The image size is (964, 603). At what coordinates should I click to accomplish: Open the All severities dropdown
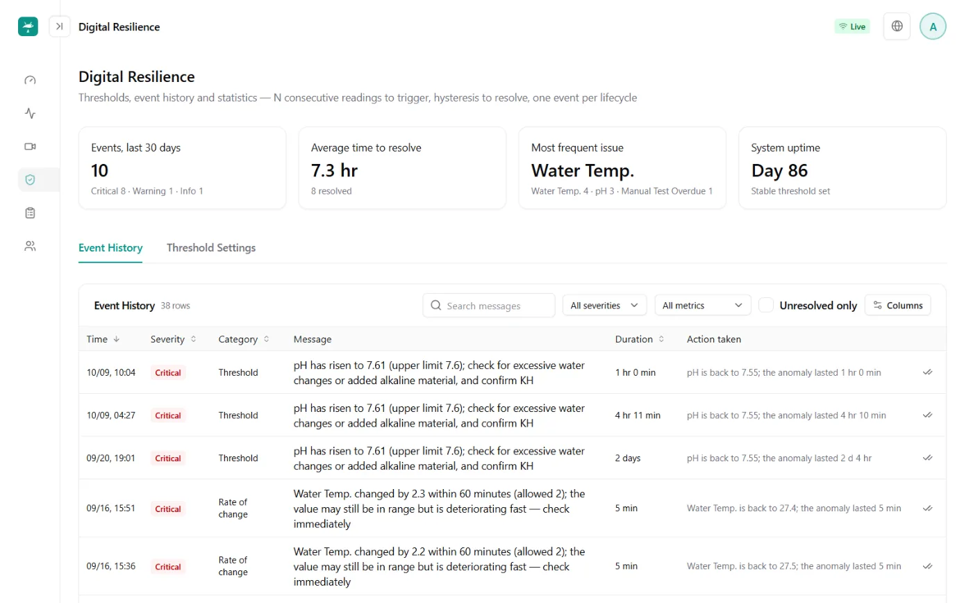[x=604, y=305]
